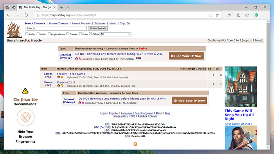Click This Game Will Keep You Up All Night
This screenshot has height=154, width=274.
[x=239, y=115]
